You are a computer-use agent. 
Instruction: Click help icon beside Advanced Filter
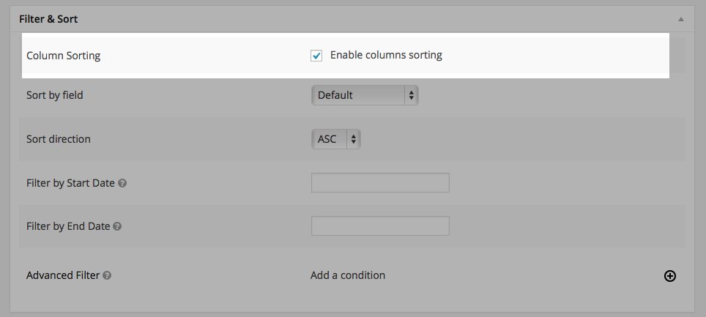(x=107, y=276)
